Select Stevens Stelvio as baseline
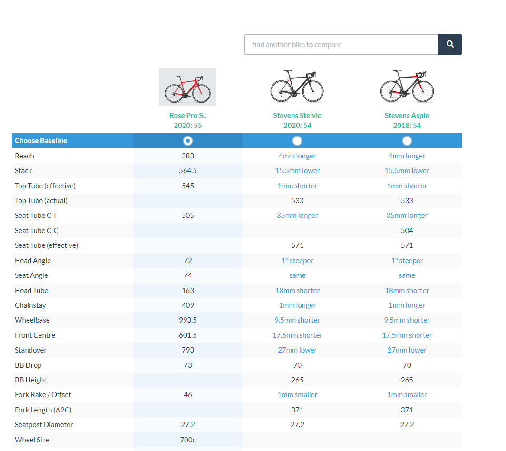This screenshot has width=506, height=451. coord(297,141)
